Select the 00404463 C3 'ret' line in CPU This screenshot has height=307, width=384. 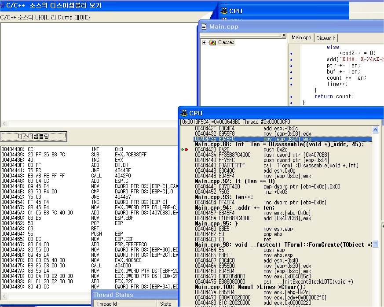point(233,239)
